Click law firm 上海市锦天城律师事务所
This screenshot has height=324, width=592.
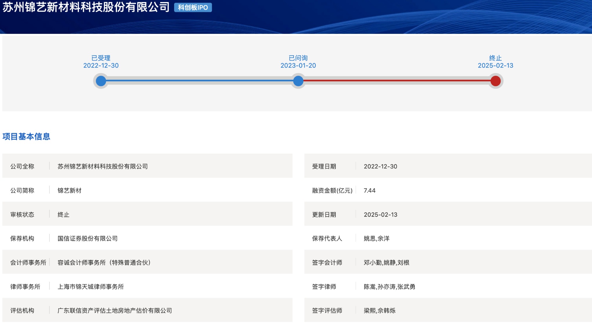(91, 287)
